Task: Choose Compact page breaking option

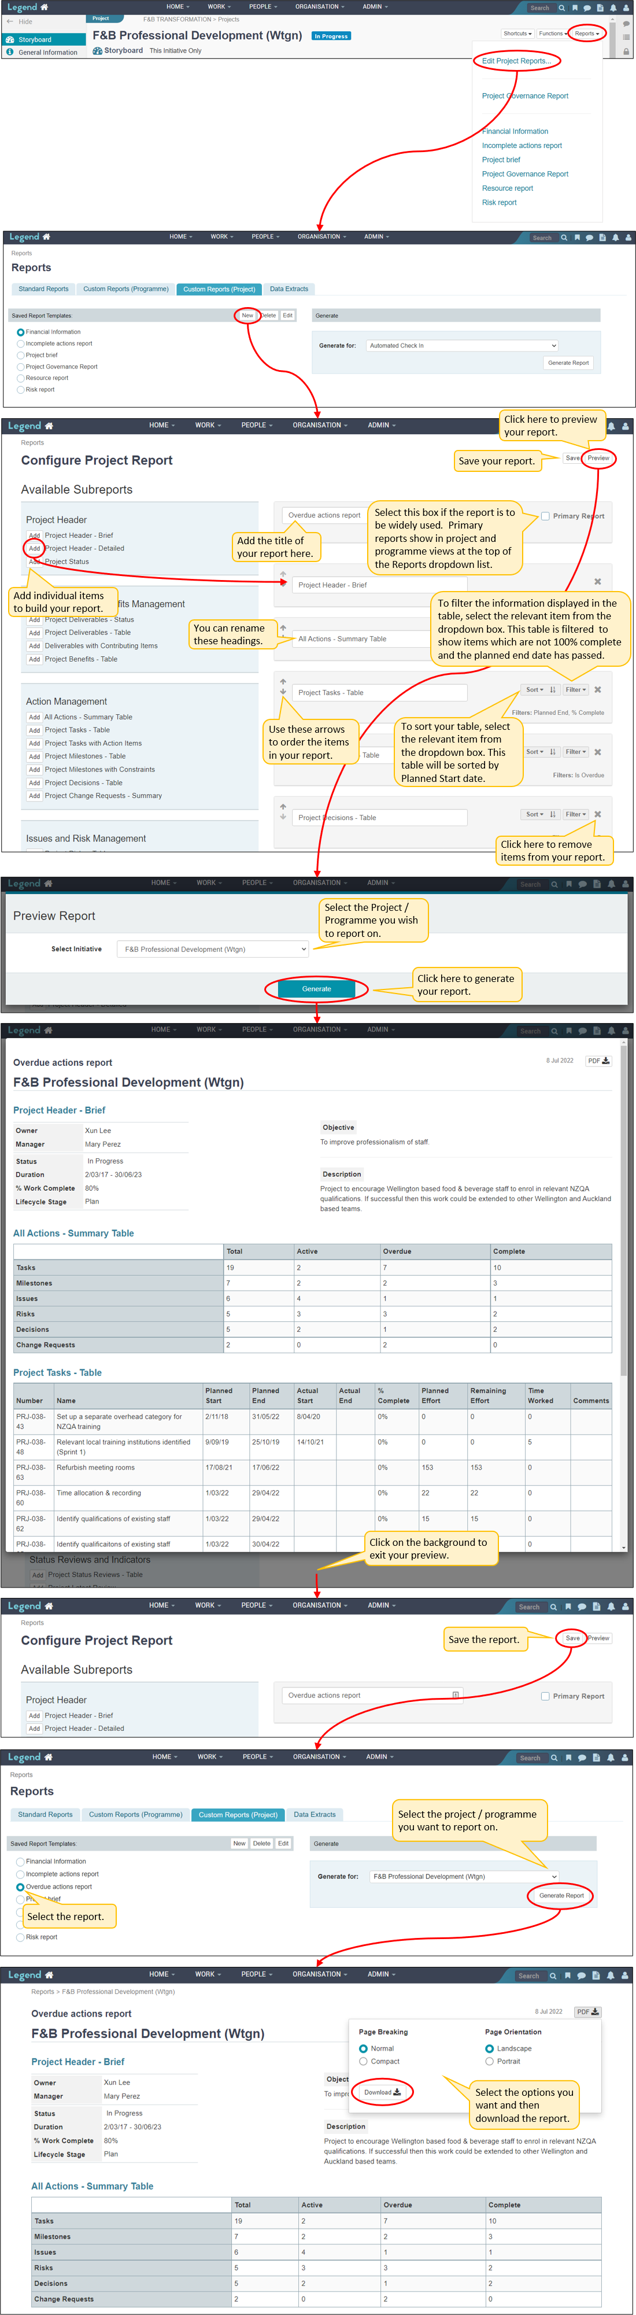Action: [363, 2061]
